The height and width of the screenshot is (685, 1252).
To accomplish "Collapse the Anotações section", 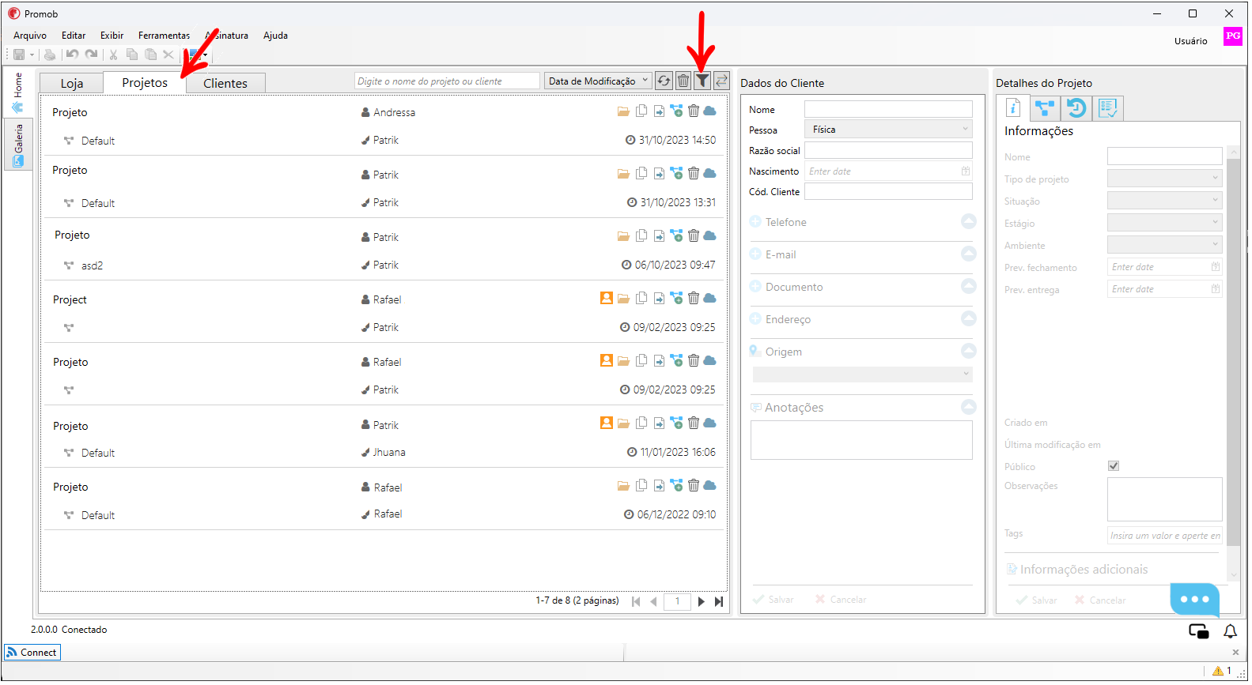I will tap(968, 407).
